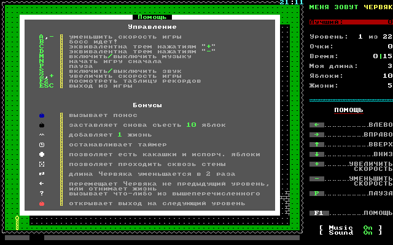Click the "пауза" help line

tap(81, 66)
